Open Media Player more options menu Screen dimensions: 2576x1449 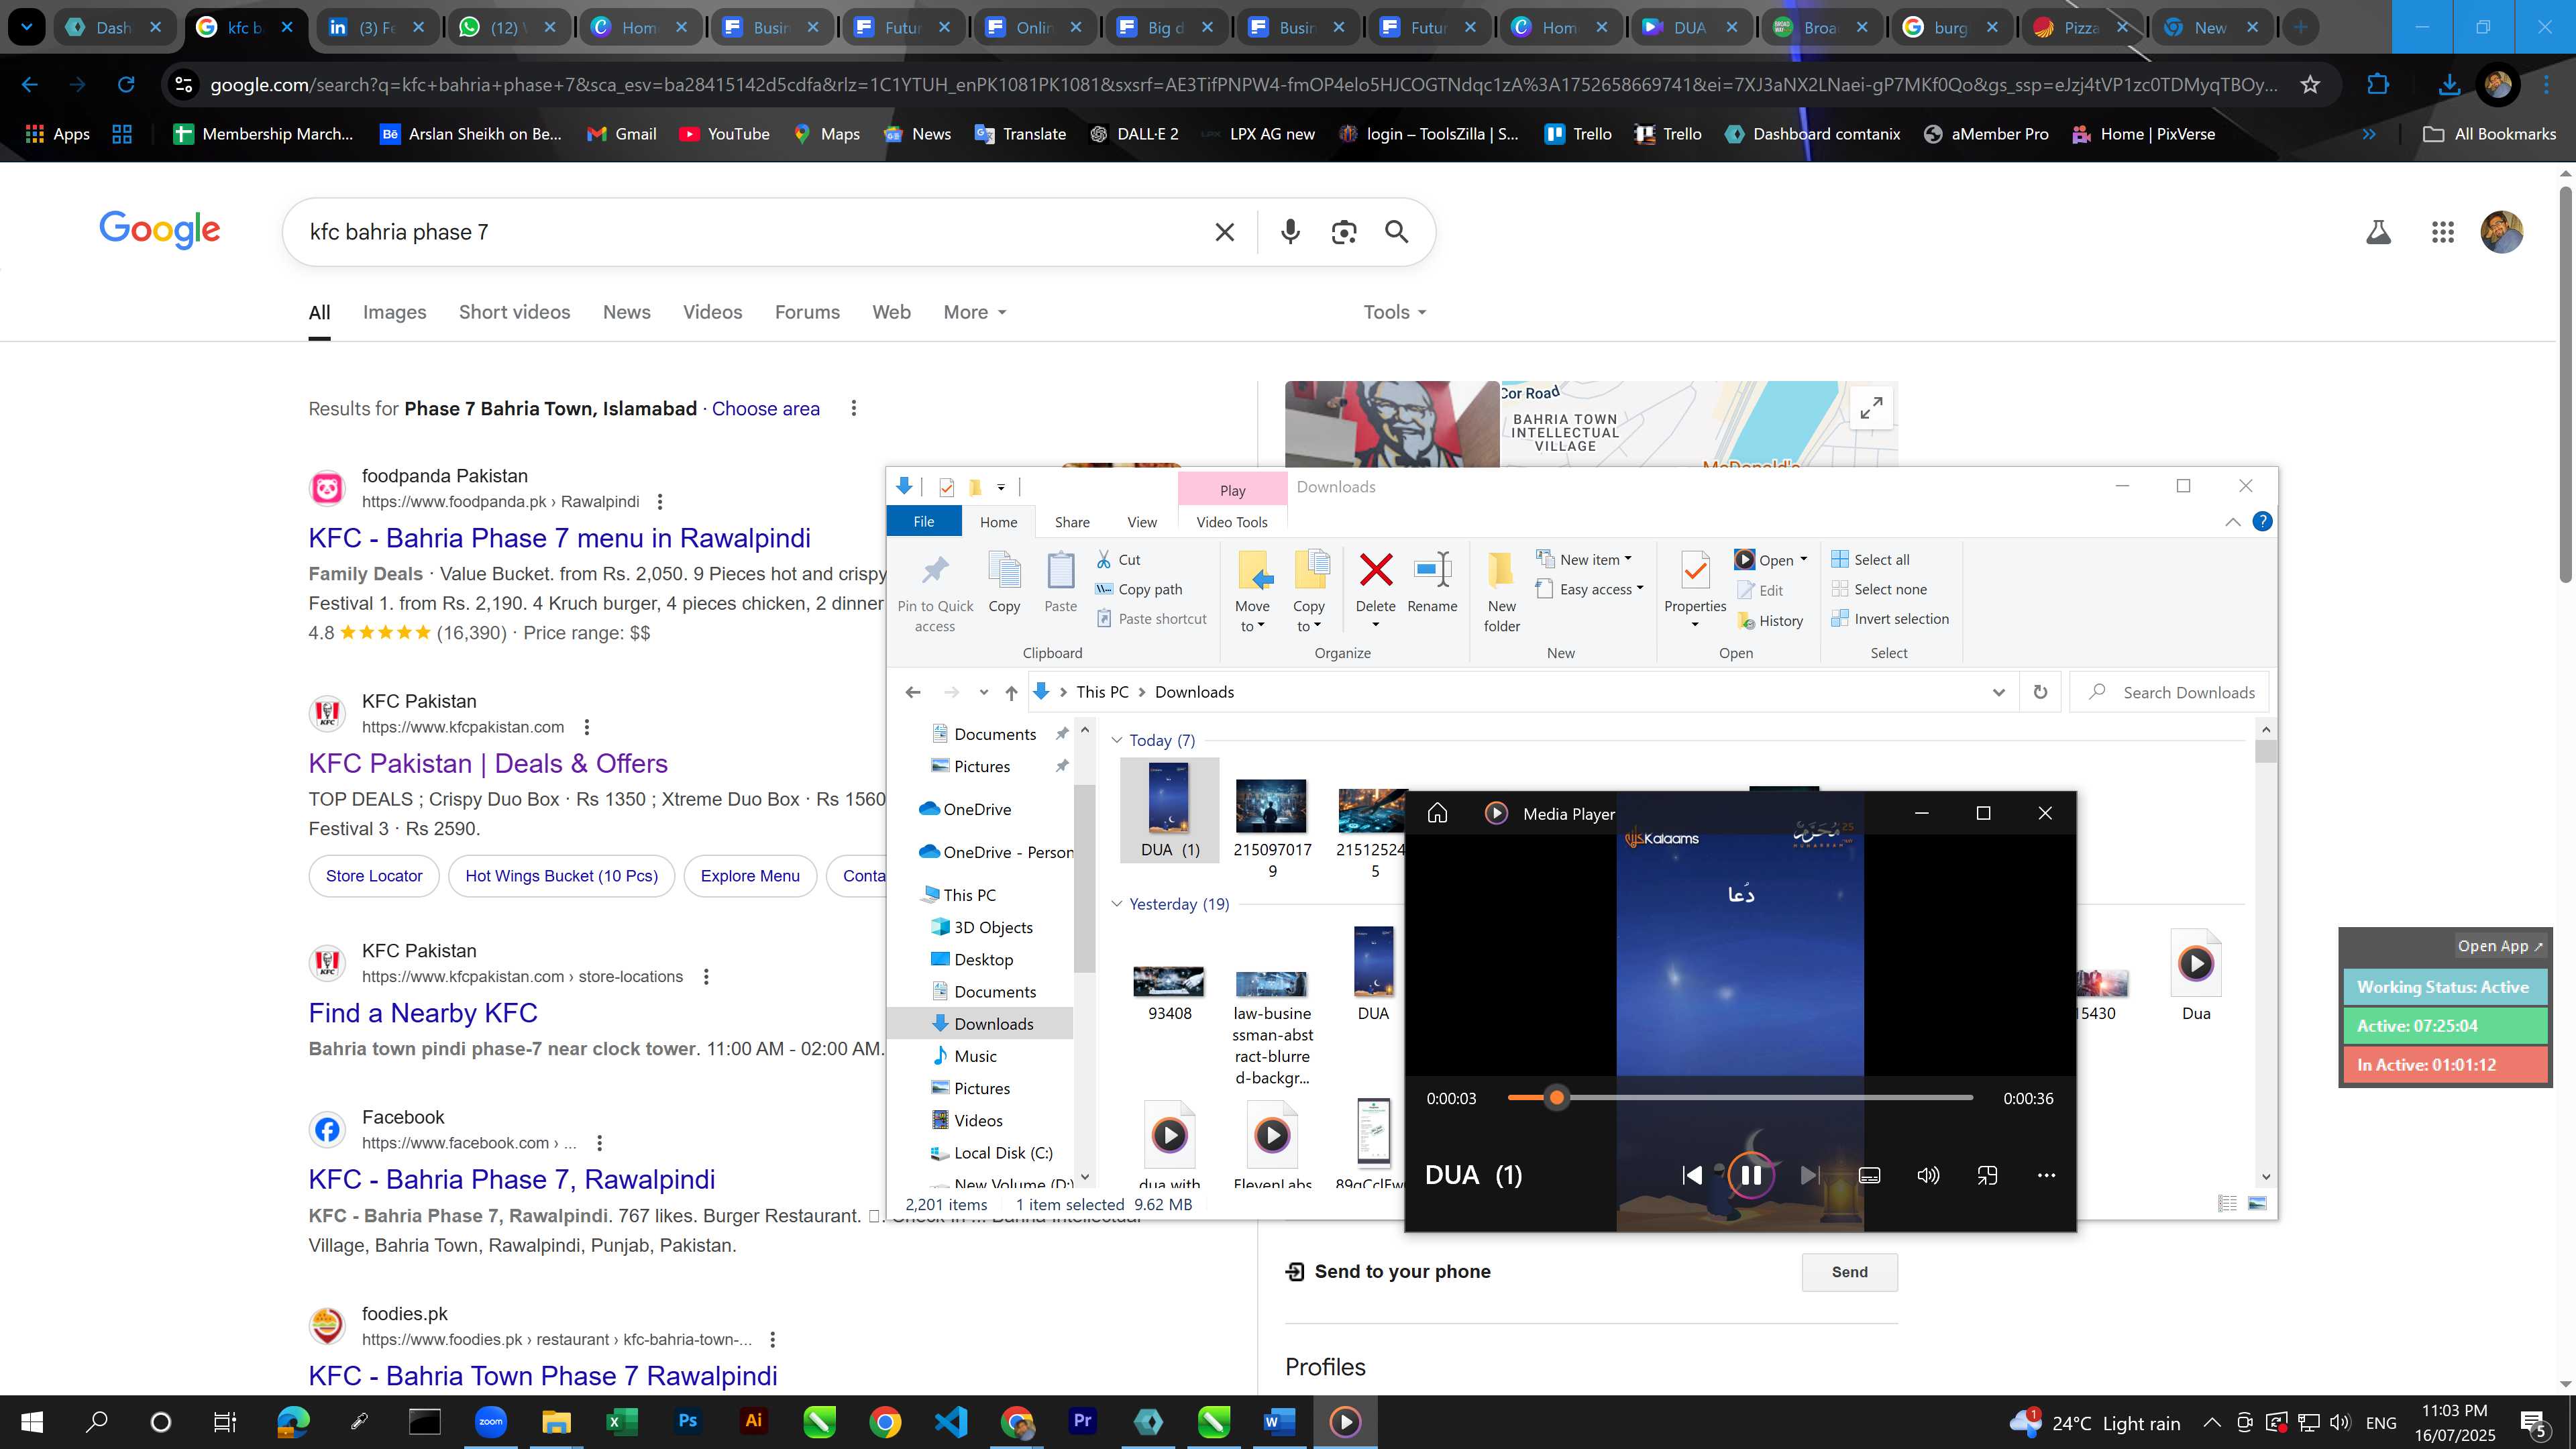[x=2046, y=1175]
